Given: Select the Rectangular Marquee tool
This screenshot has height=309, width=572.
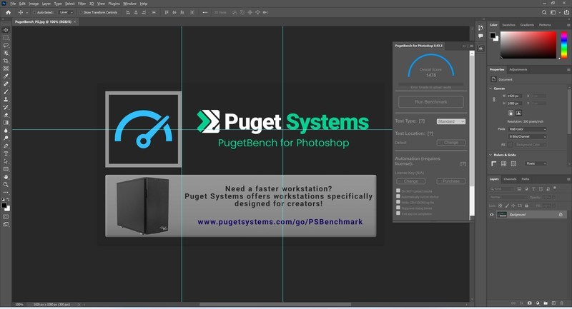Looking at the screenshot, I should point(6,38).
